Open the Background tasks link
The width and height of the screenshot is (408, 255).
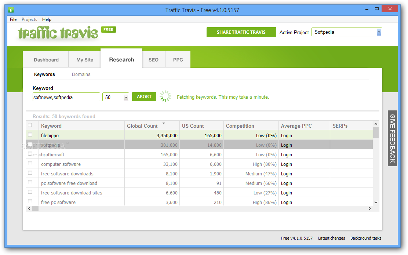366,238
